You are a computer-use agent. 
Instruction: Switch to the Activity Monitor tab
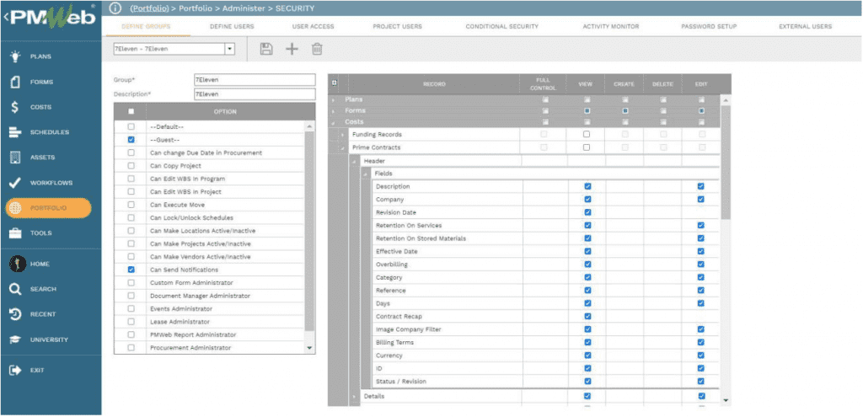pos(611,26)
